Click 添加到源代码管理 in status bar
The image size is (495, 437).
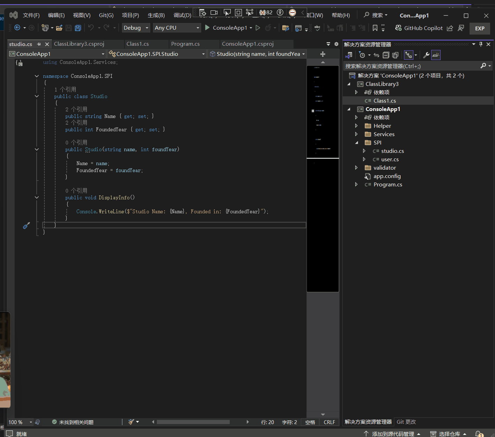click(393, 434)
